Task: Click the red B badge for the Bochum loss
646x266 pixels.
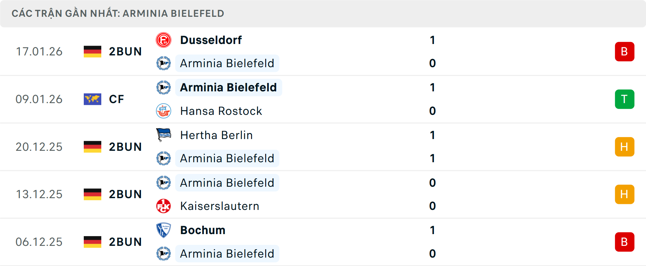Action: click(625, 242)
